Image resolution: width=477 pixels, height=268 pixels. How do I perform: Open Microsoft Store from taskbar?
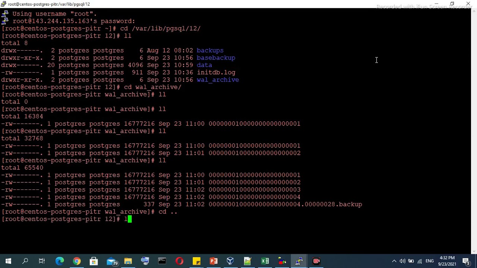[x=94, y=261]
